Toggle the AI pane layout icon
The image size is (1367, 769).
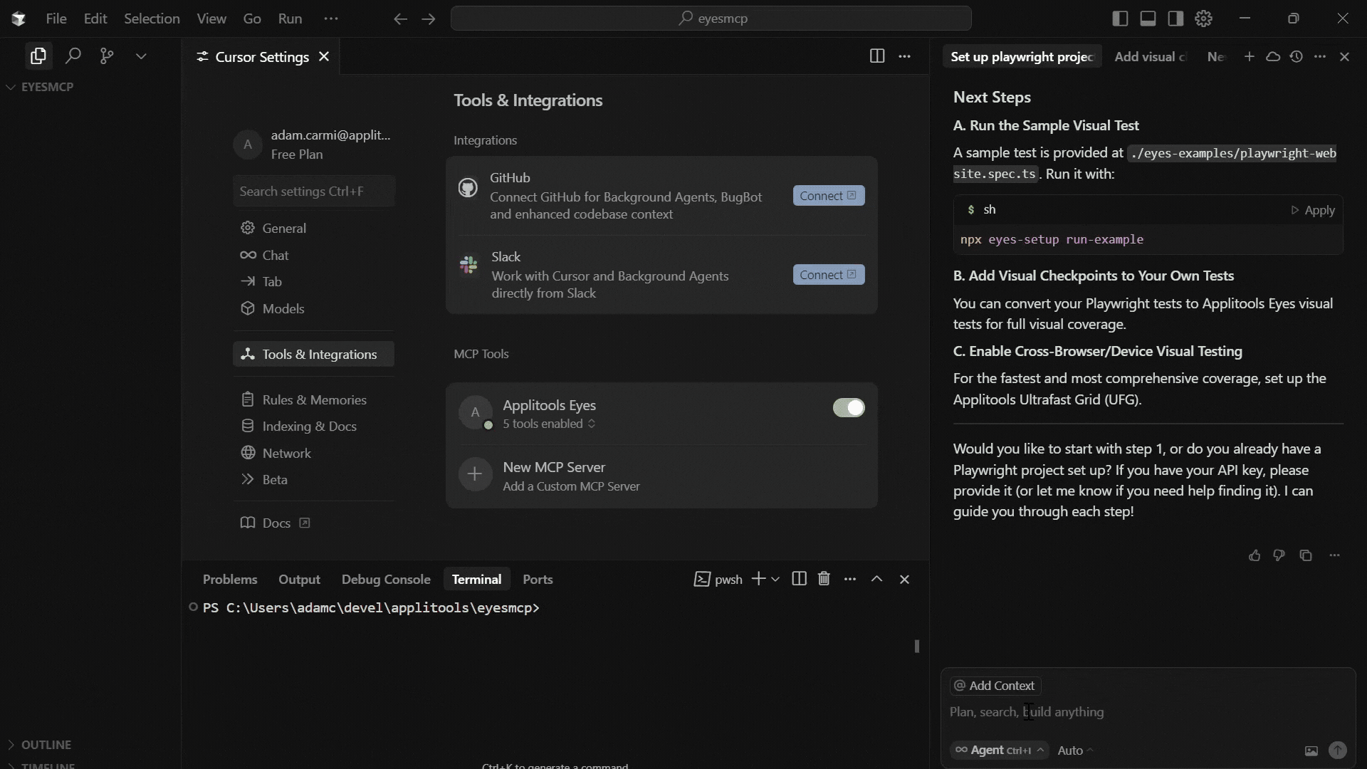pos(1175,19)
